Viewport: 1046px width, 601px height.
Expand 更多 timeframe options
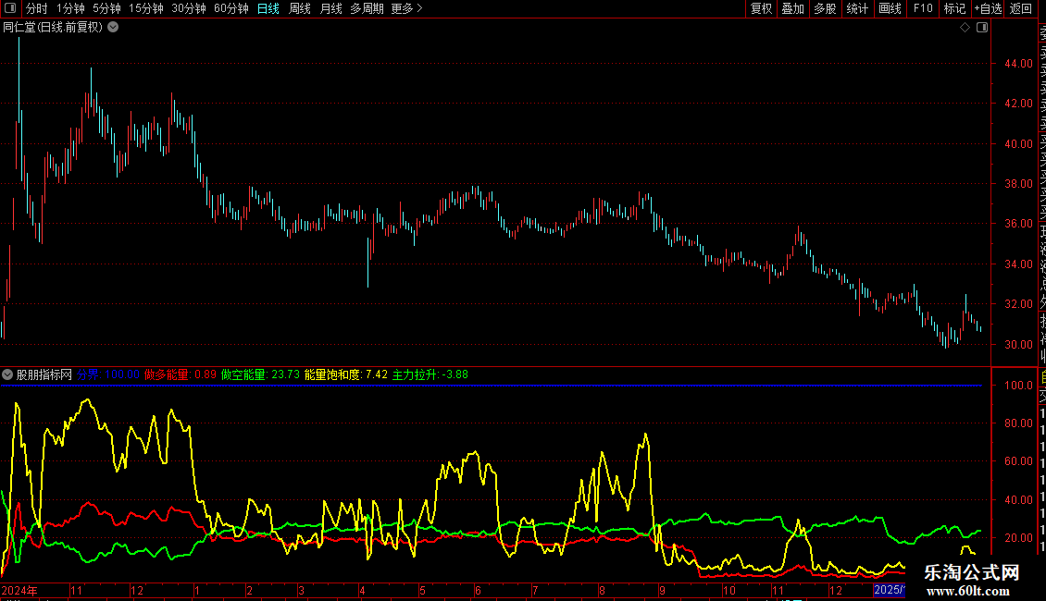pyautogui.click(x=406, y=8)
